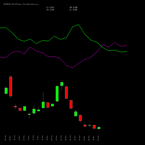The image size is (145, 145).
Task: Select the green candlestick for 27 Nov
Action: [x=76, y=114]
